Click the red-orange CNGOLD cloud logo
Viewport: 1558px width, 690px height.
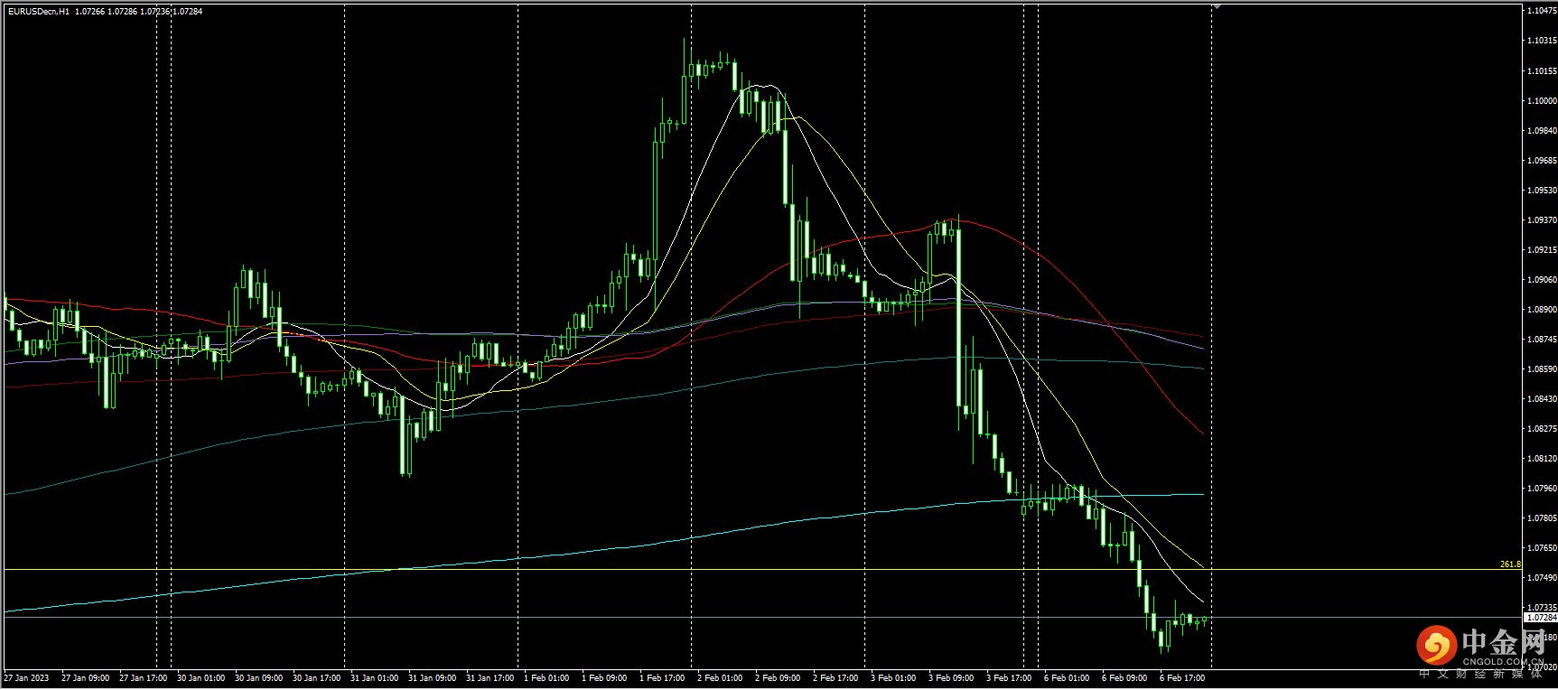[1435, 645]
